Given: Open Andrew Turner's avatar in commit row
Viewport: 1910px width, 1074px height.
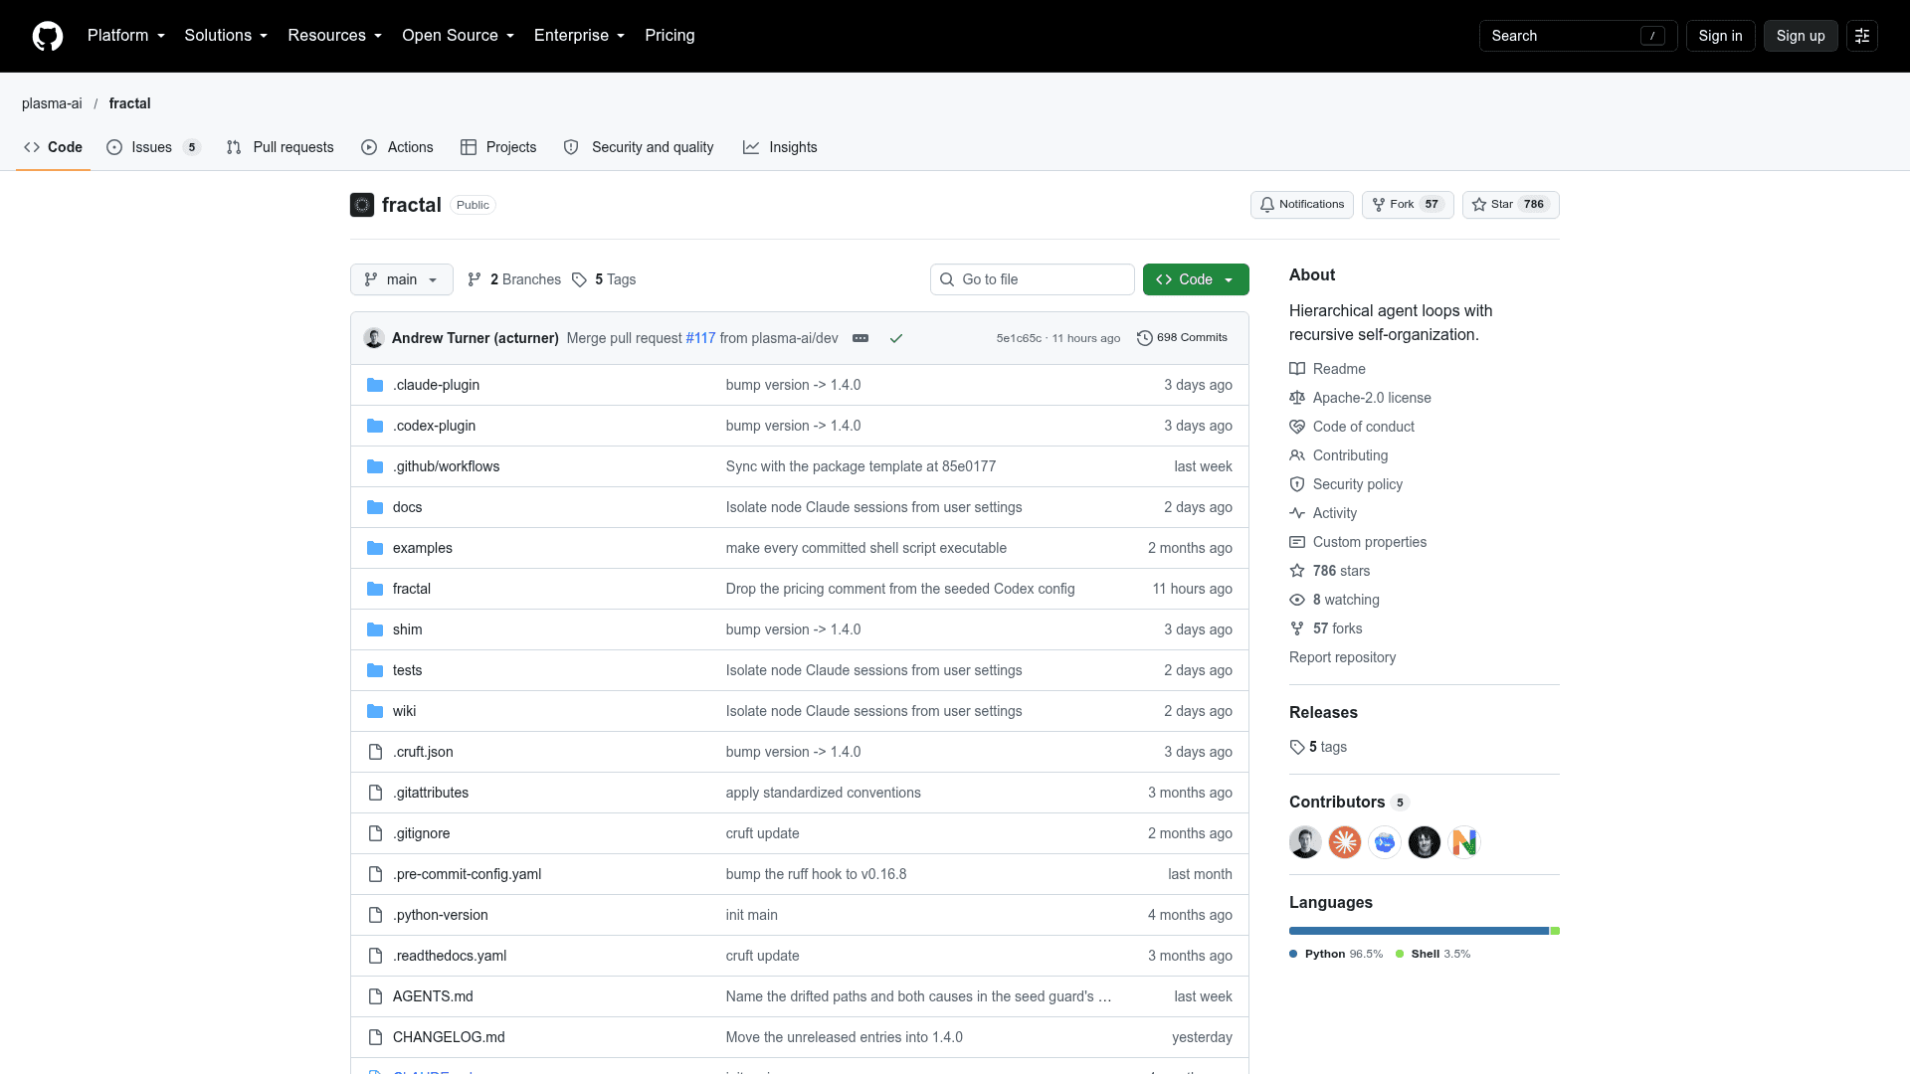Looking at the screenshot, I should [374, 338].
